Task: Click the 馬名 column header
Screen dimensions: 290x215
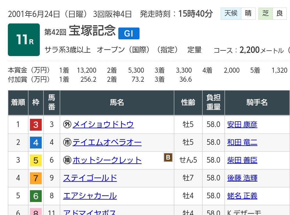Action: point(117,102)
